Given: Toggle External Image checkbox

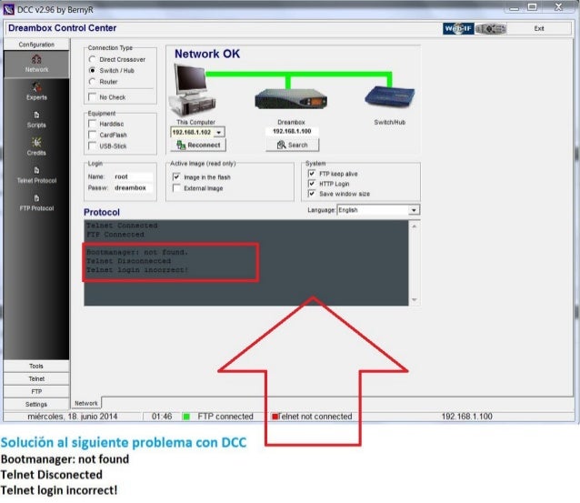Looking at the screenshot, I should pyautogui.click(x=176, y=188).
